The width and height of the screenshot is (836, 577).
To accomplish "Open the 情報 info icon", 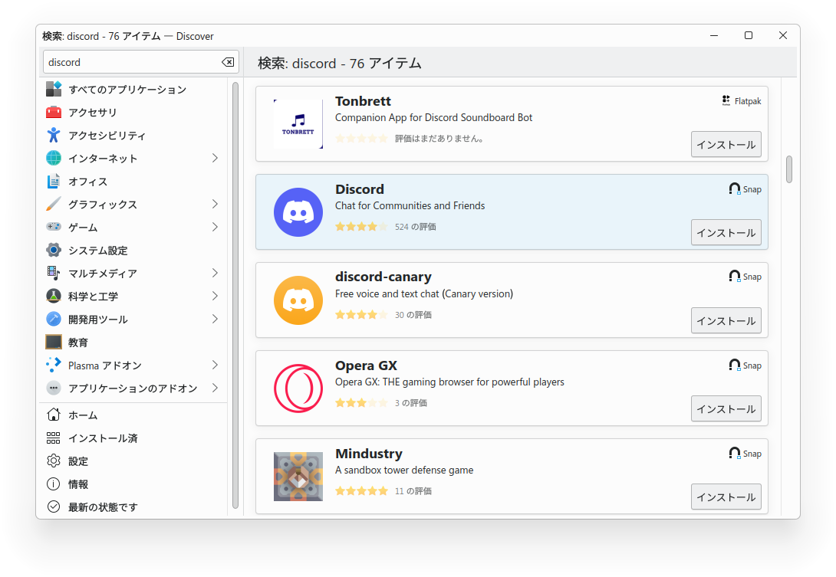I will (54, 484).
